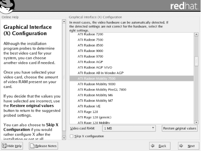Screen dimensions: 201x151
Task: Choose ATI Radeon 8500
Action: 132,45
